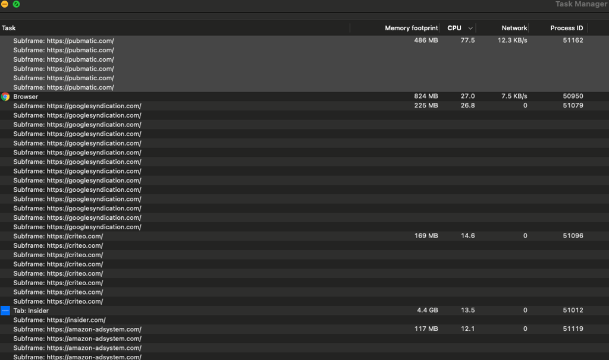Select the Tab: Insider task row
609x360 pixels.
pos(304,311)
